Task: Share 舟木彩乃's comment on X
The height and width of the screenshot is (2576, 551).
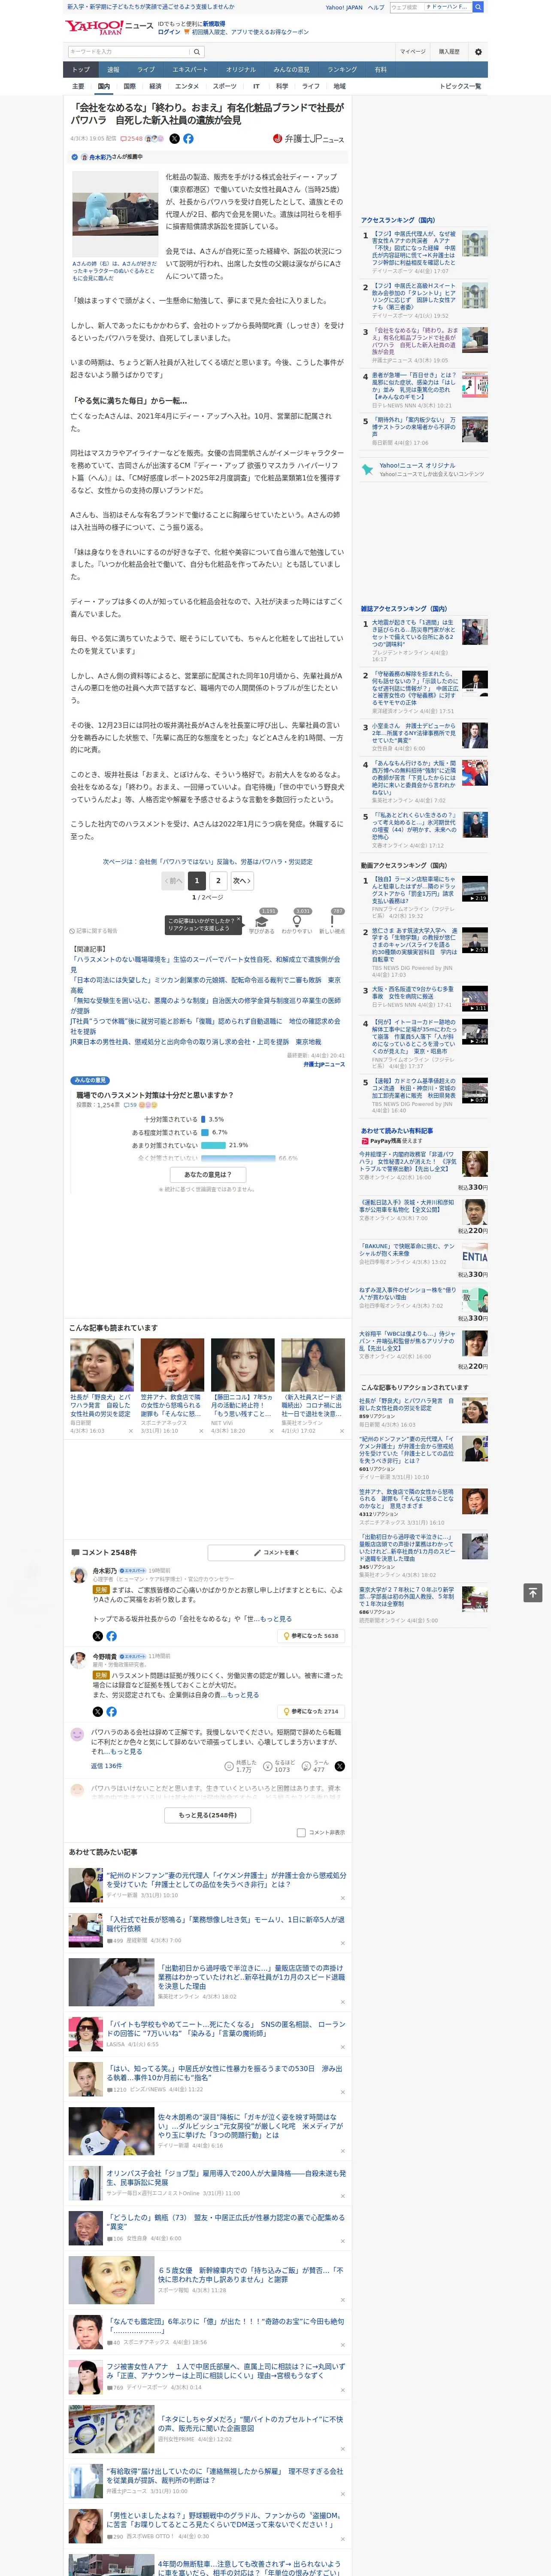Action: 98,1636
